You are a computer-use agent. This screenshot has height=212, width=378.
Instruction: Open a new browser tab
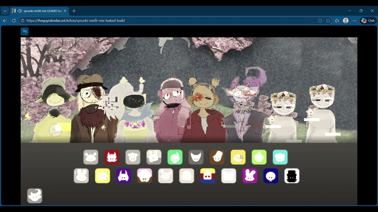click(x=74, y=11)
